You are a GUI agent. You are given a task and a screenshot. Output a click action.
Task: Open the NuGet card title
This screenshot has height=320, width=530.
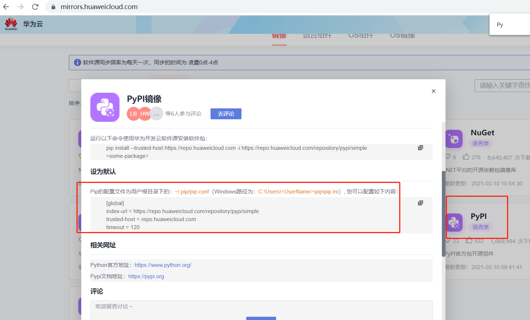click(483, 133)
